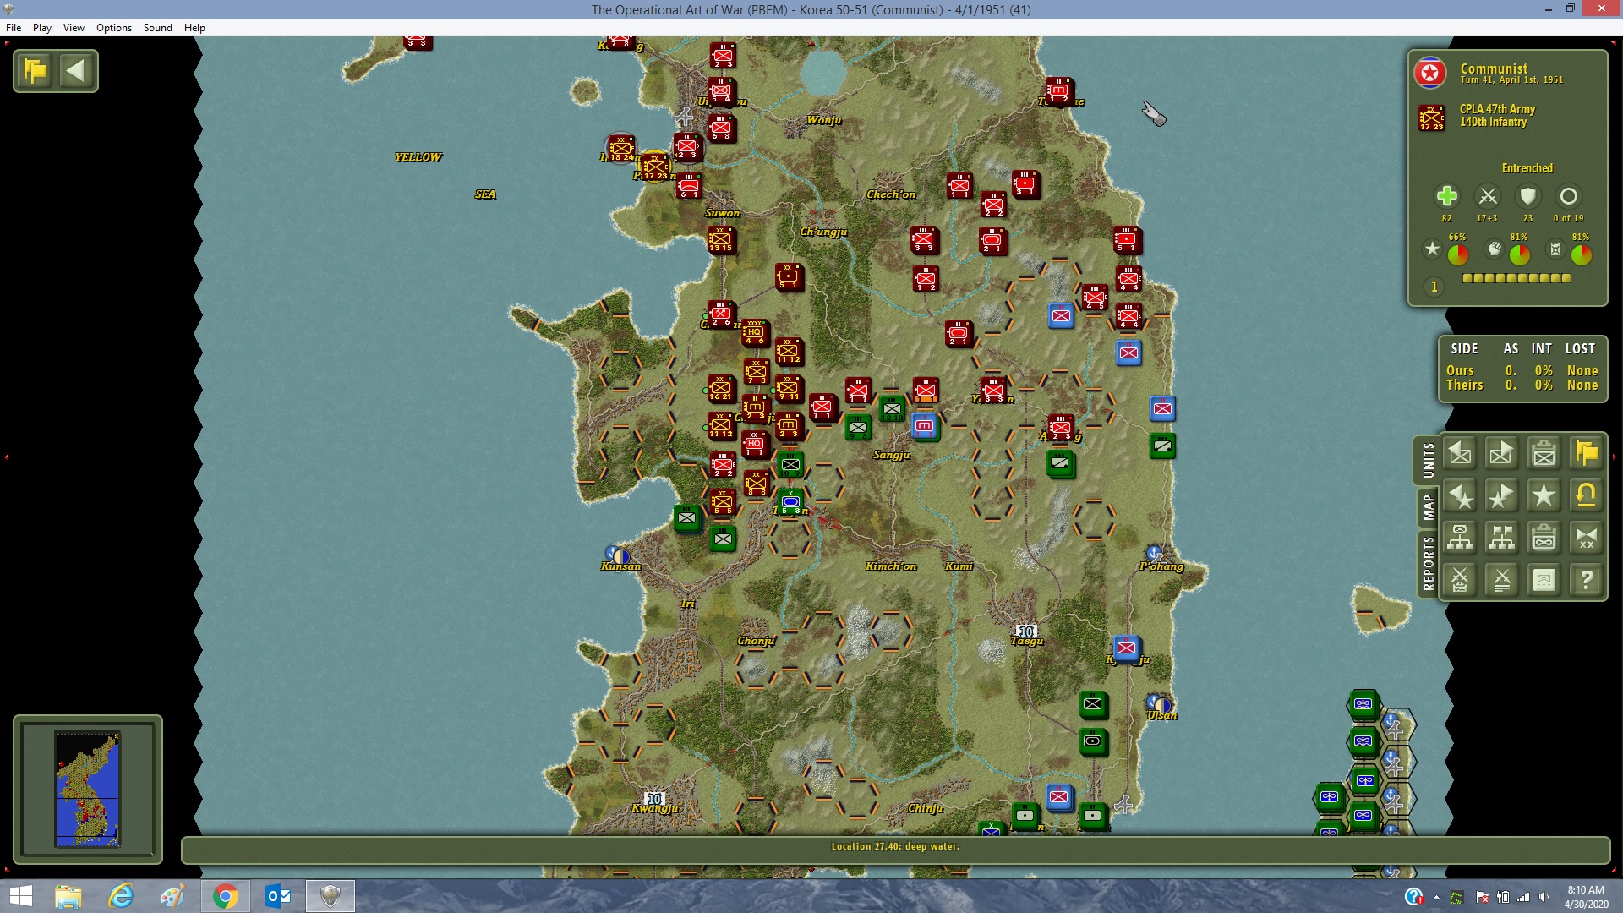Click the supply pie next to canister icon
The height and width of the screenshot is (913, 1623).
point(1581,254)
